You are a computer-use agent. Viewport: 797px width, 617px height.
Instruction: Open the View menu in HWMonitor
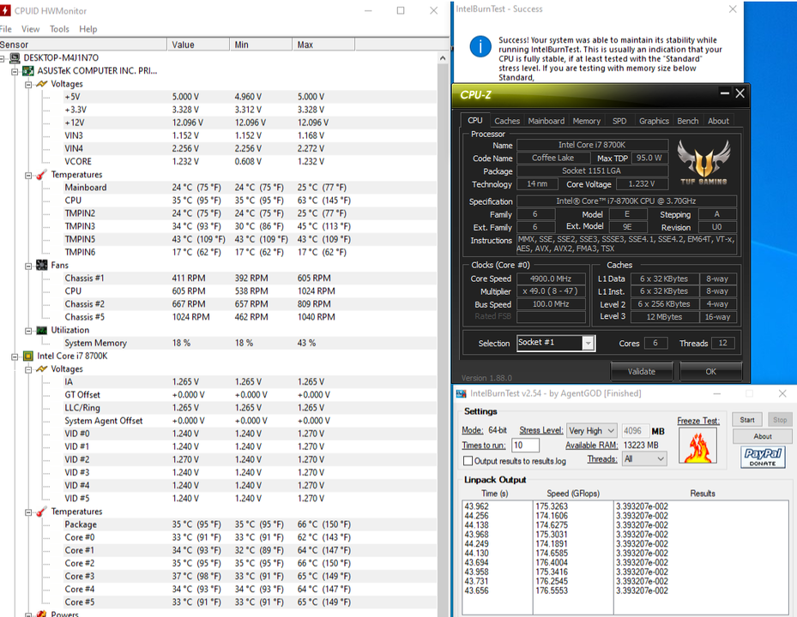click(31, 29)
